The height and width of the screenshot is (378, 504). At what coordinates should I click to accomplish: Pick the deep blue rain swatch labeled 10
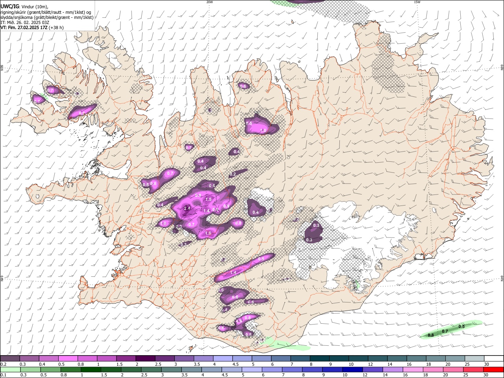pos(352,369)
